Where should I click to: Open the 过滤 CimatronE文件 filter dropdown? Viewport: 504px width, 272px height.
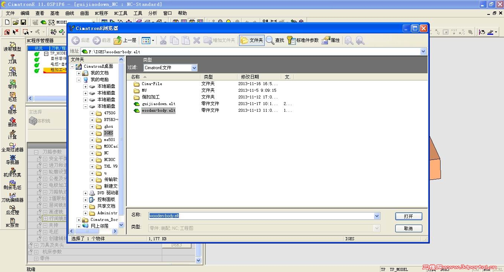coord(194,68)
